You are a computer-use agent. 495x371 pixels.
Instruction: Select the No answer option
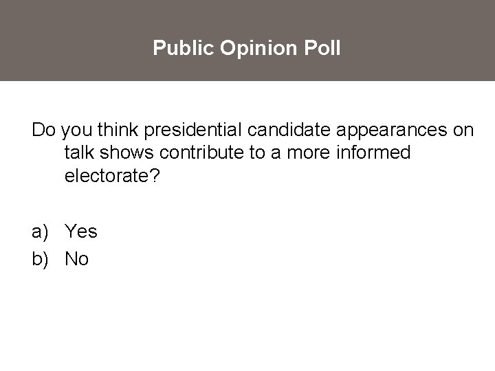pos(77,259)
